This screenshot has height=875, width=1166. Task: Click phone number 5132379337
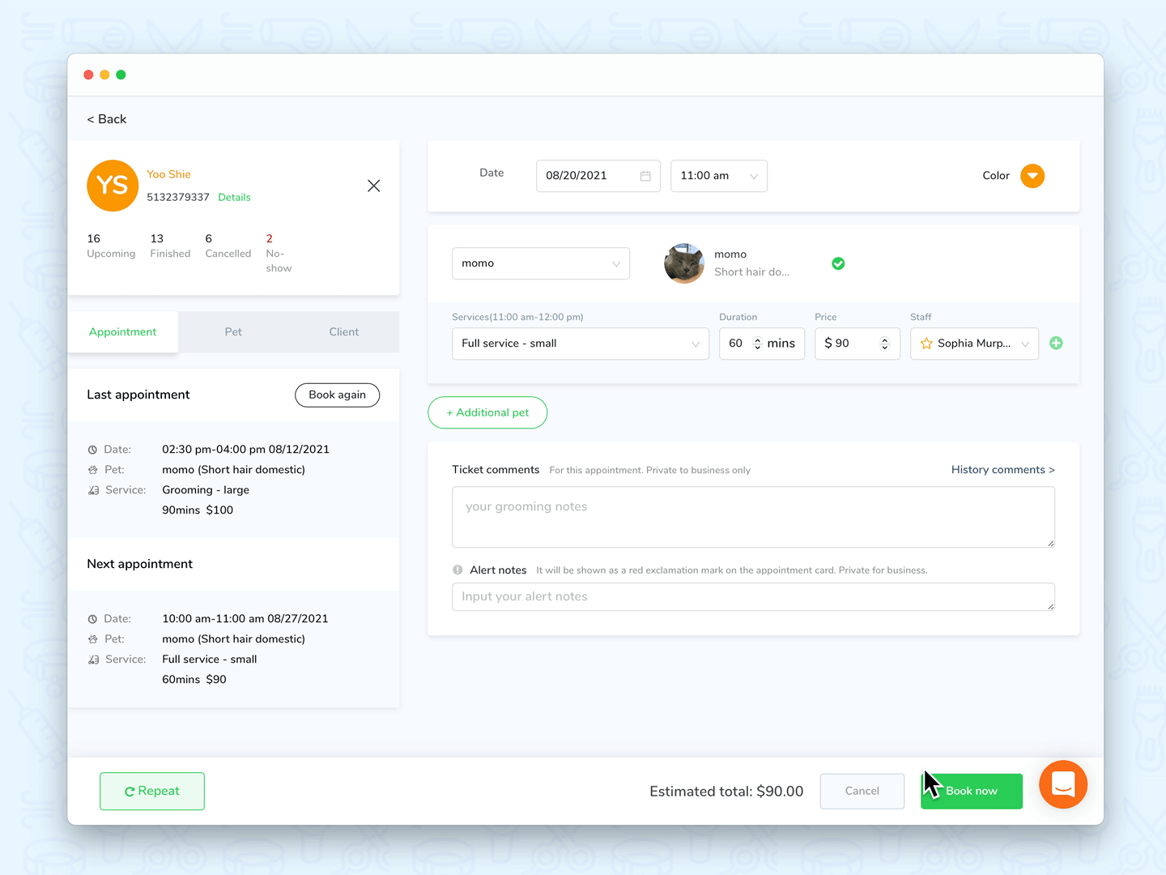178,197
